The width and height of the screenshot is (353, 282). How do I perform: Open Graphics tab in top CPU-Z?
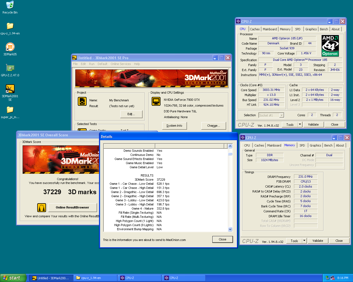tap(311, 29)
